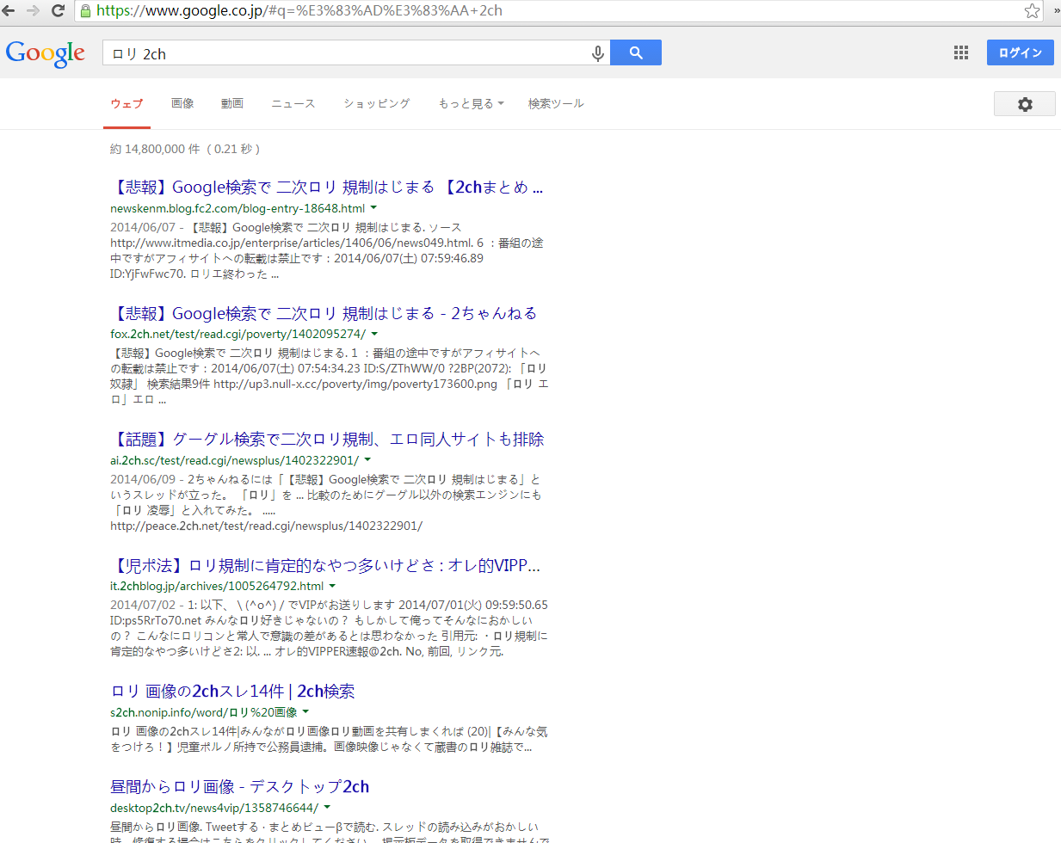Click the 2014/07/02 date in fourth snippet
This screenshot has height=843, width=1061.
142,605
